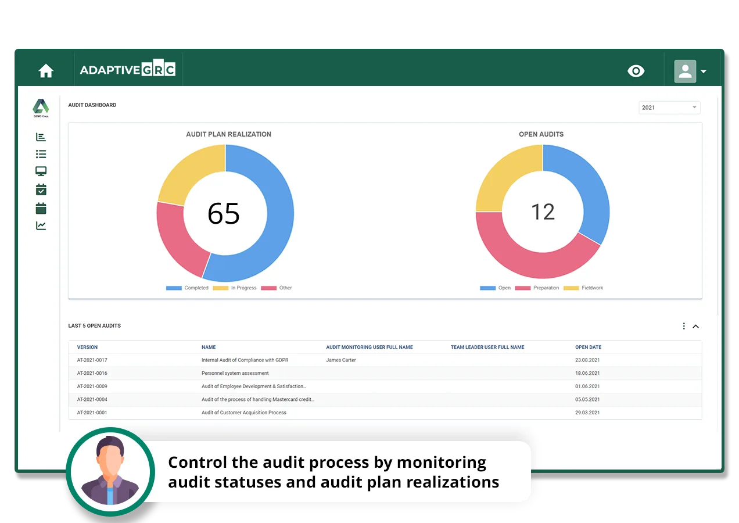Open the three-dot menu for open audits
The width and height of the screenshot is (739, 523).
click(x=684, y=327)
